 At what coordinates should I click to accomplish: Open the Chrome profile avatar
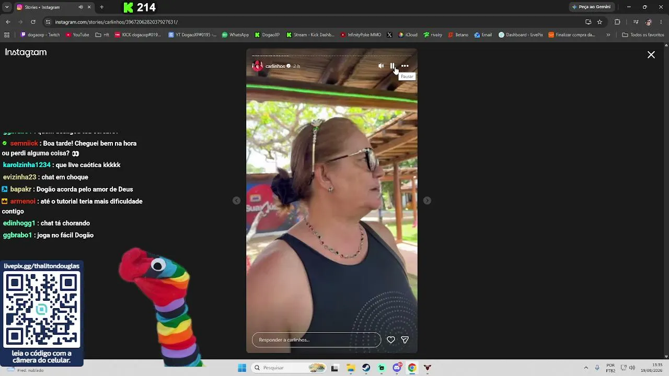pos(649,22)
